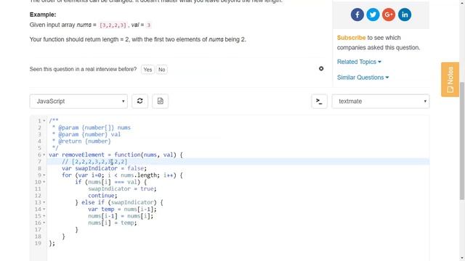This screenshot has height=261, width=465.
Task: Click the page vertical scrollbar thumb
Action: (462, 141)
